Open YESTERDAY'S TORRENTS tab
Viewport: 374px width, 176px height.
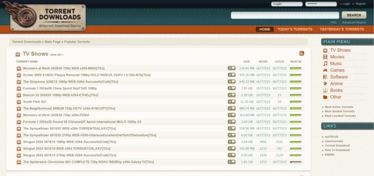341,29
